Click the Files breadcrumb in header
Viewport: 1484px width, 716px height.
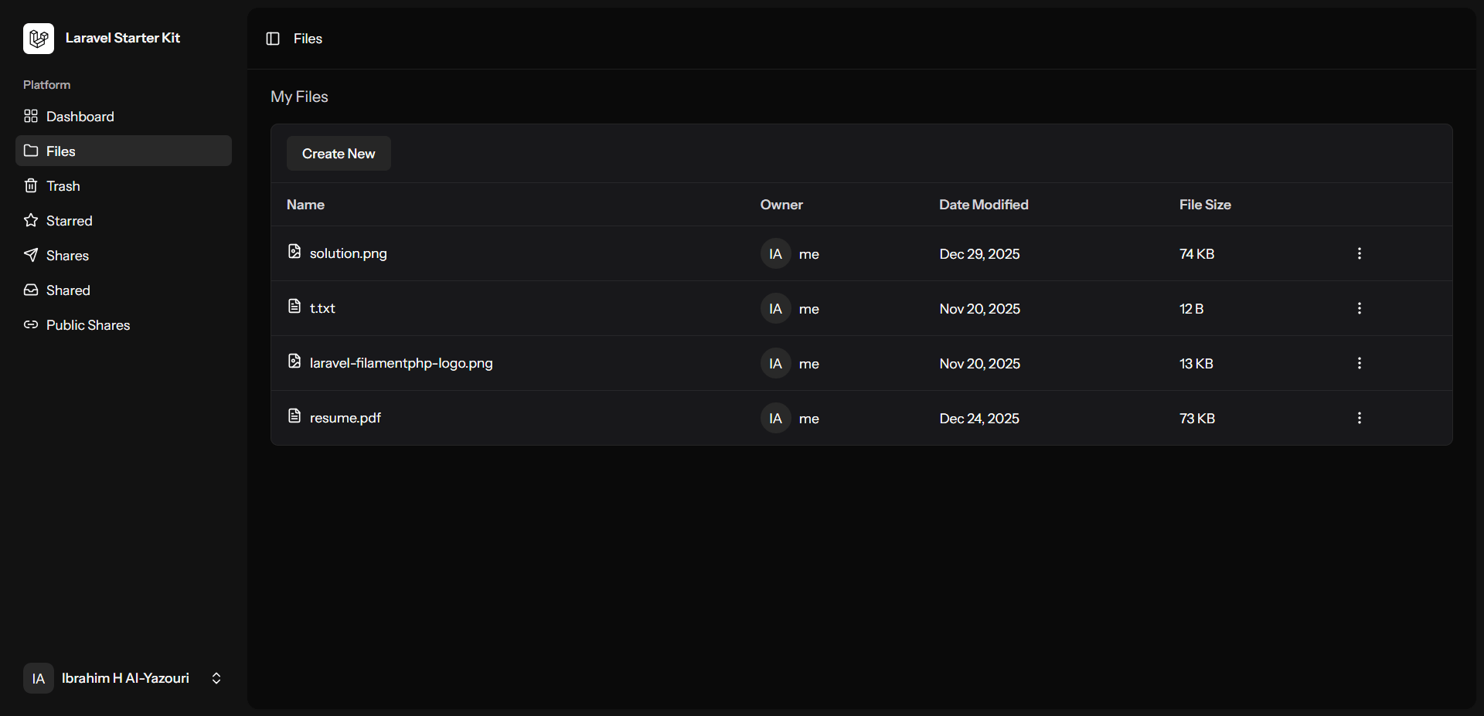click(x=308, y=39)
